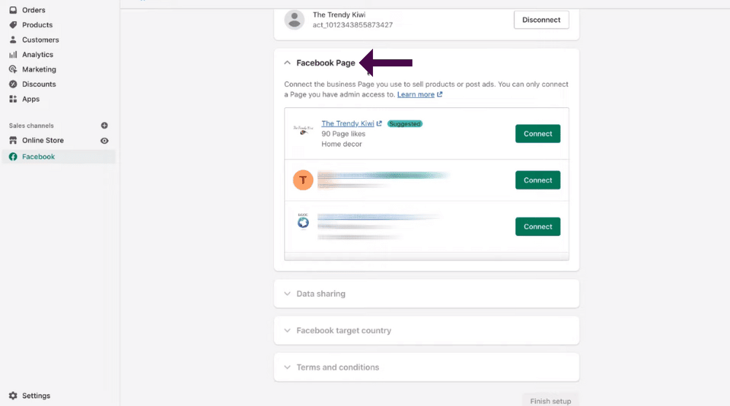Go to Orders in the sidebar menu

34,9
